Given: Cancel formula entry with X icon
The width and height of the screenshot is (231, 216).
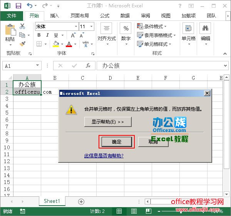Looking at the screenshot, I should point(60,66).
